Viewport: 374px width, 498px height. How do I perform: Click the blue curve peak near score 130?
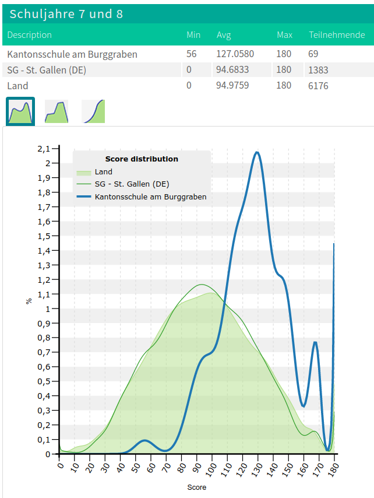[256, 152]
